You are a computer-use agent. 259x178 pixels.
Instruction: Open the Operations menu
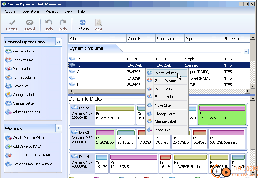tap(31, 11)
